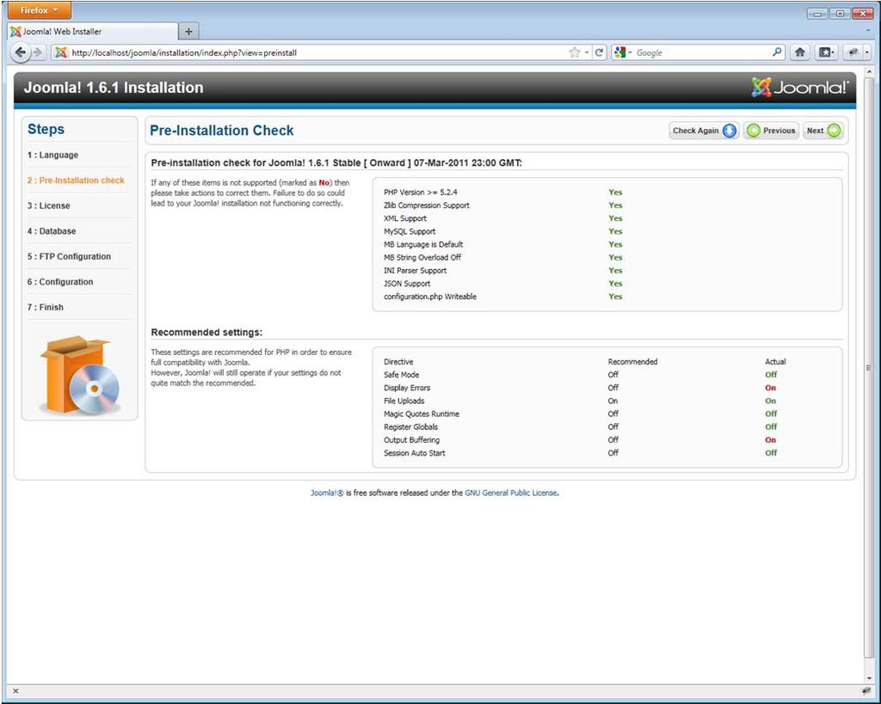Screen dimensions: 881x704
Task: Close the add-on bar with the bottom-left x
Action: click(15, 690)
